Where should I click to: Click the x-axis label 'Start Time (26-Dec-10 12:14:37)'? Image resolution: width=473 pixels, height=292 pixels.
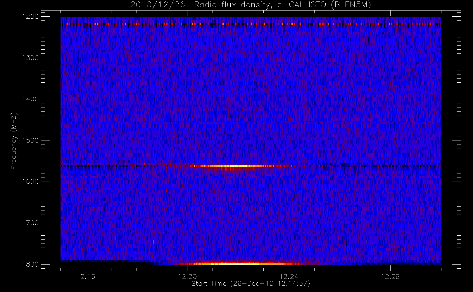(x=251, y=284)
